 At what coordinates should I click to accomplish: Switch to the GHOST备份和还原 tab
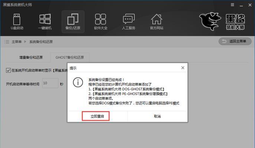click(70, 57)
